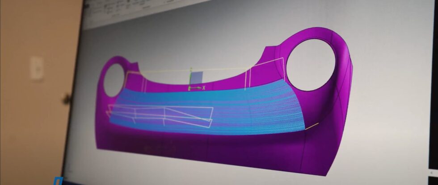438x185 pixels.
Task: Click the large circular hole on the right
Action: pyautogui.click(x=311, y=65)
